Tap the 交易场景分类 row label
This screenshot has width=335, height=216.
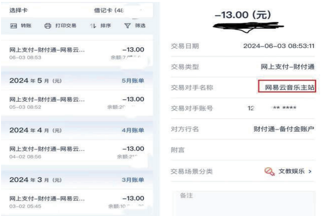(192, 171)
